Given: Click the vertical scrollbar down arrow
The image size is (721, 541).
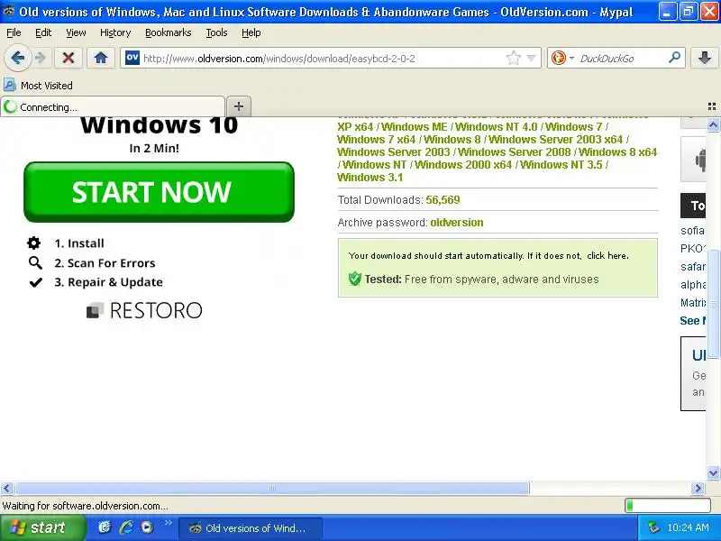Looking at the screenshot, I should coord(713,472).
